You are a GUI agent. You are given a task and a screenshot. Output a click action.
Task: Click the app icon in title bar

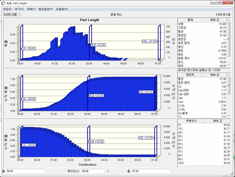click(3, 3)
